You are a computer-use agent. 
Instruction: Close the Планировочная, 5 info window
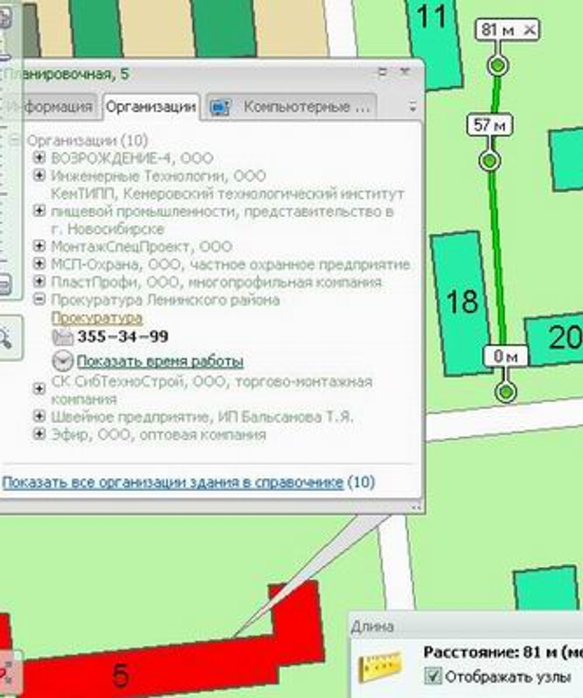404,71
